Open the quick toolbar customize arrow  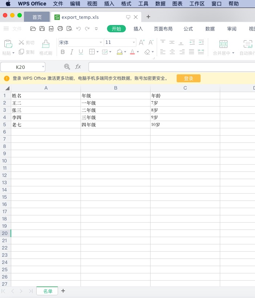[x=96, y=29]
